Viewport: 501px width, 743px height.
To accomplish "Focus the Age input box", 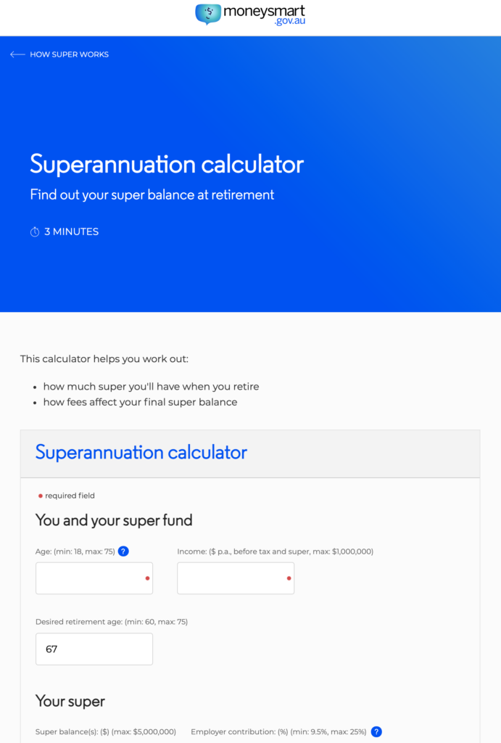I will [94, 578].
